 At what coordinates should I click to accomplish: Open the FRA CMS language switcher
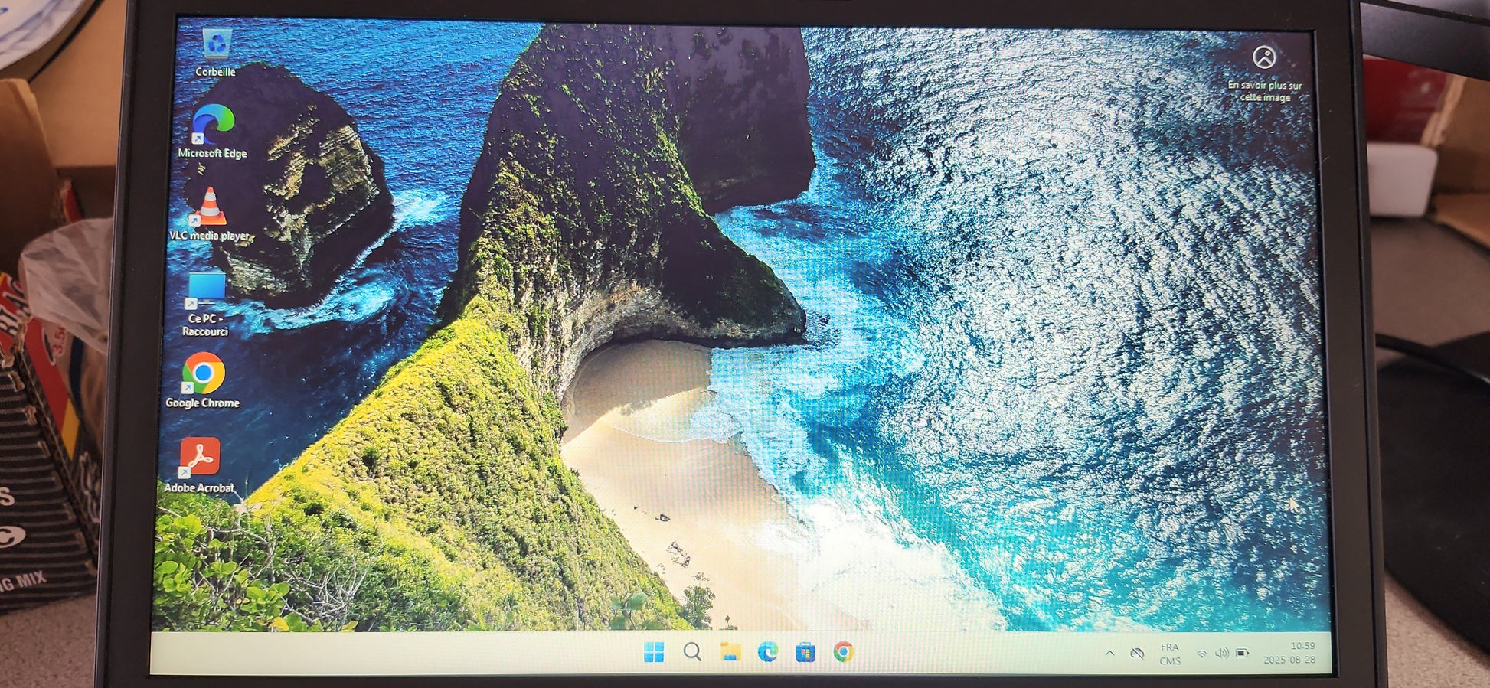(1169, 654)
